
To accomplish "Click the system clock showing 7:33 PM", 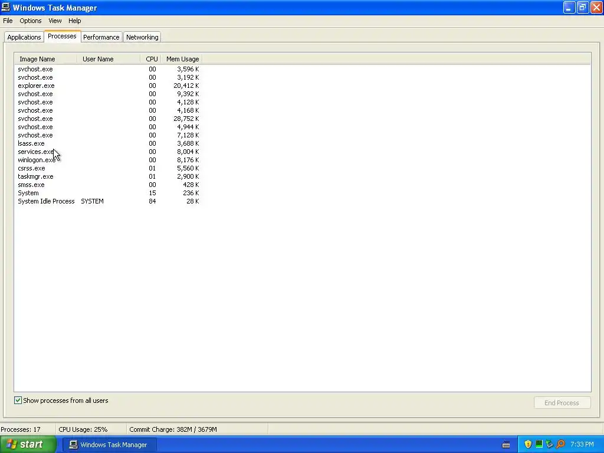I will pos(582,444).
